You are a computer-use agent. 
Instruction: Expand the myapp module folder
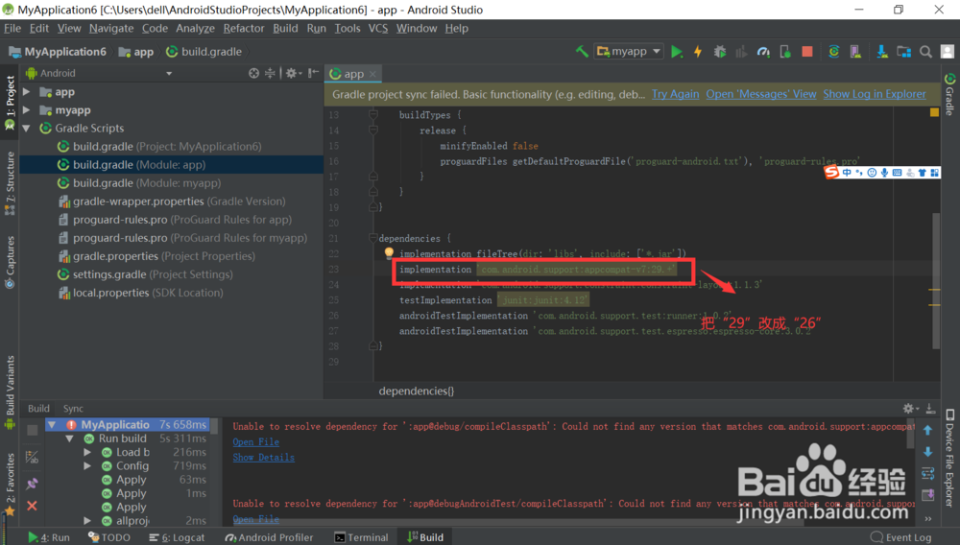click(x=27, y=110)
